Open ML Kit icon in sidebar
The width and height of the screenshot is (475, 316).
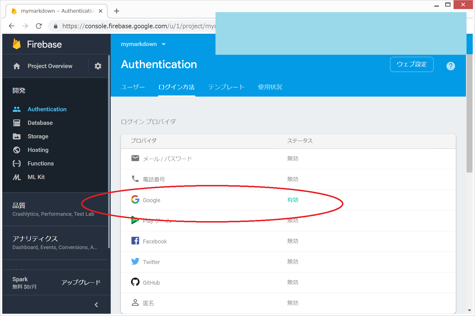pyautogui.click(x=17, y=177)
